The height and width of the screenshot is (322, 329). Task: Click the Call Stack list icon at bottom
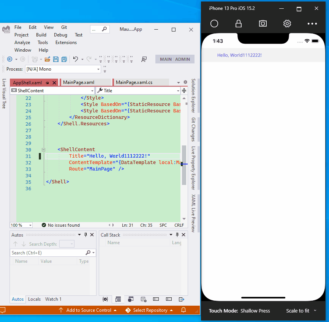pos(118,299)
